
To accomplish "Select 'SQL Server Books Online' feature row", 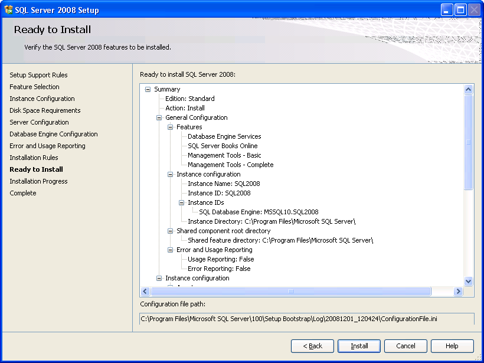I will coord(223,146).
